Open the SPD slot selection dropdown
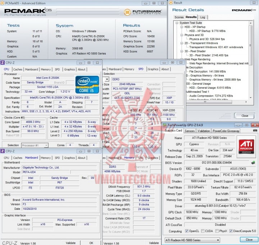Screen dimensions: 259x245 tap(107, 79)
